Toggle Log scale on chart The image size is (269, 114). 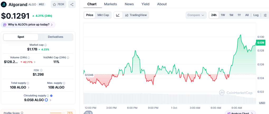256,15
